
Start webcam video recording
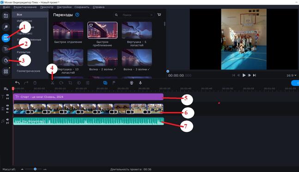(x=131, y=83)
